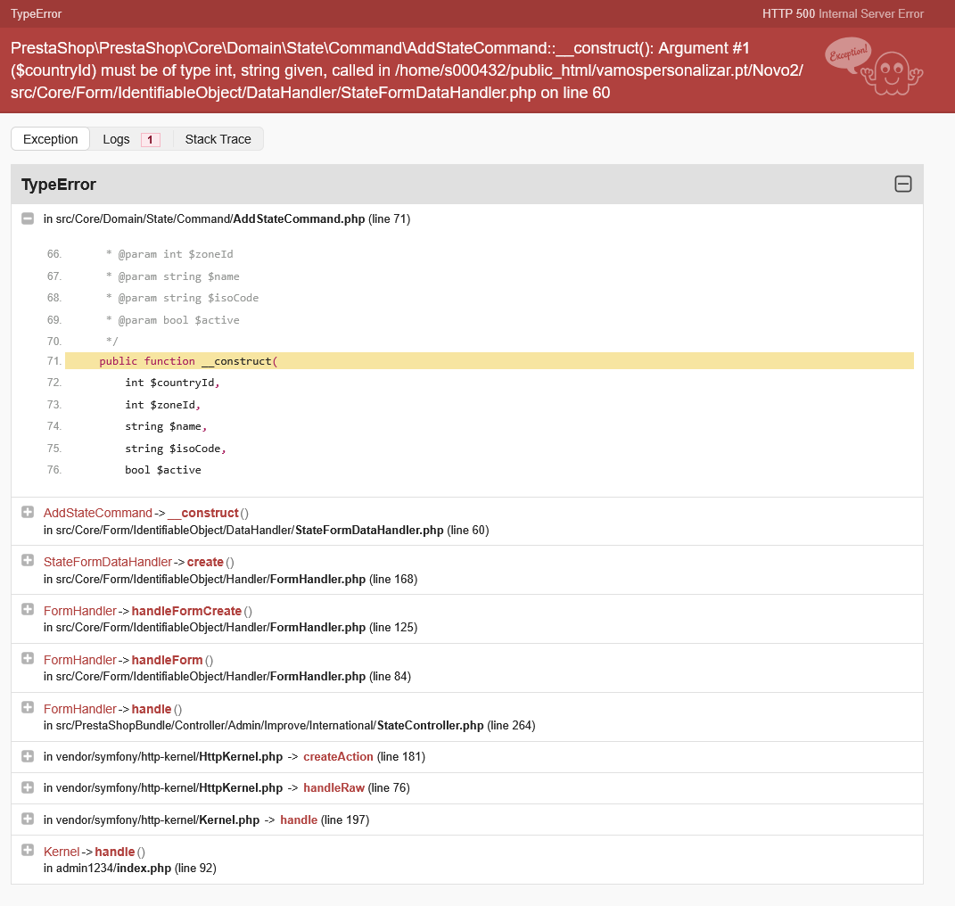Click the AddStateCommand class name link

97,513
